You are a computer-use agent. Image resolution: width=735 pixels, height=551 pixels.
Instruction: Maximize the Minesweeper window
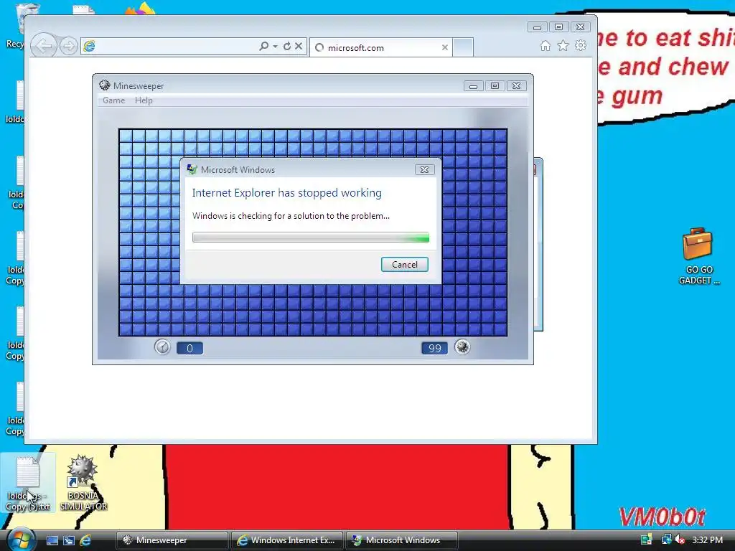pyautogui.click(x=495, y=86)
